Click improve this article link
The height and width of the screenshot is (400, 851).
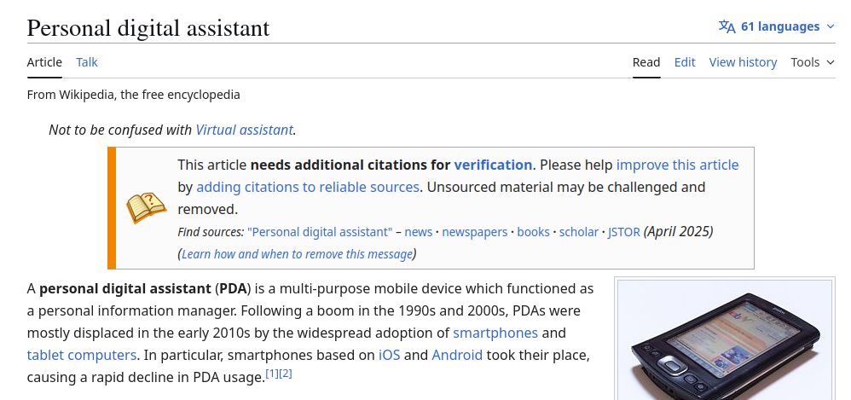[x=677, y=165]
